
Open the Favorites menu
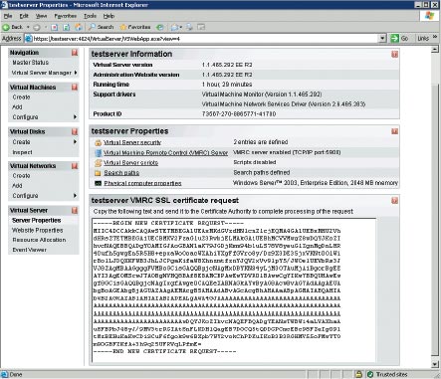[66, 16]
